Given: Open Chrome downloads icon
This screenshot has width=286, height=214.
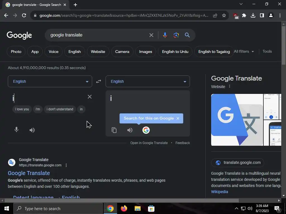Looking at the screenshot, I should tap(253, 16).
